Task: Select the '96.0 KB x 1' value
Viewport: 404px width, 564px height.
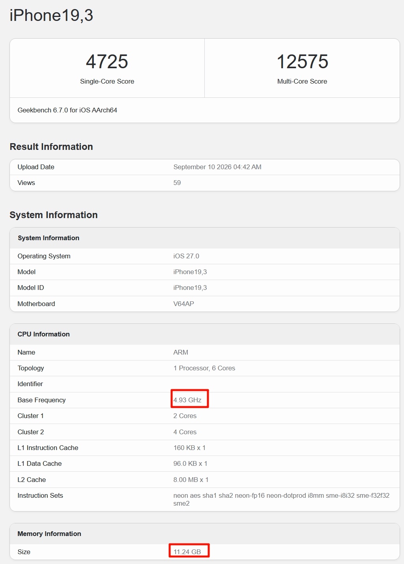Action: 191,463
